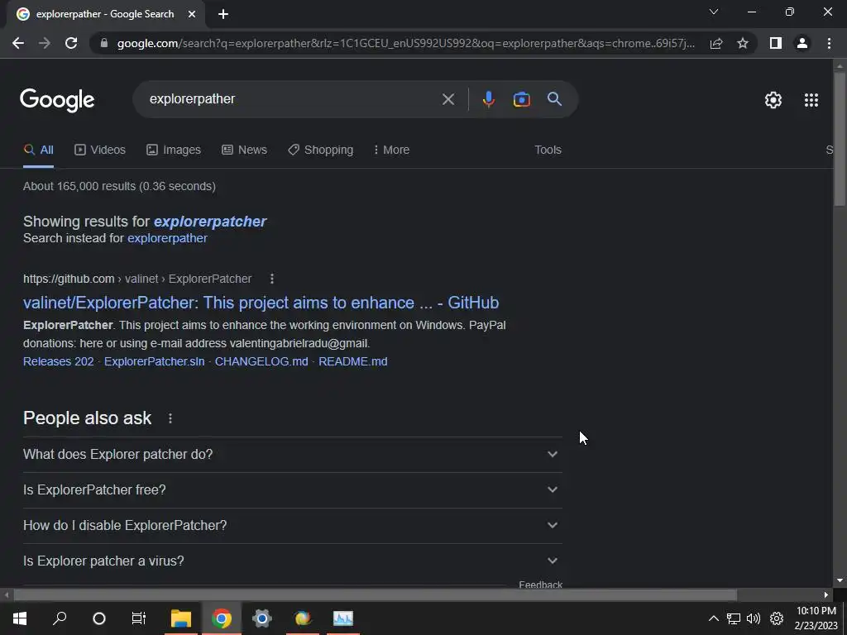The image size is (847, 635).
Task: Bookmark this page with the star icon
Action: tap(743, 43)
